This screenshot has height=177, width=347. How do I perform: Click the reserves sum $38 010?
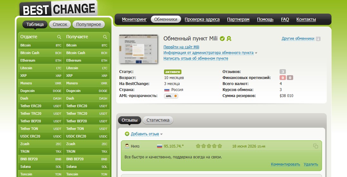(x=286, y=96)
